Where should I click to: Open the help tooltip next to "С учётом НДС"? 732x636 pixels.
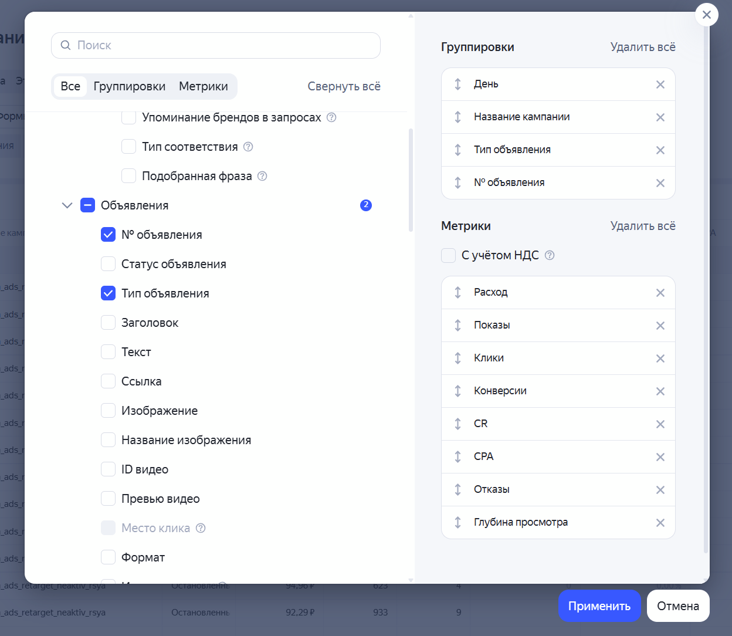pos(550,255)
